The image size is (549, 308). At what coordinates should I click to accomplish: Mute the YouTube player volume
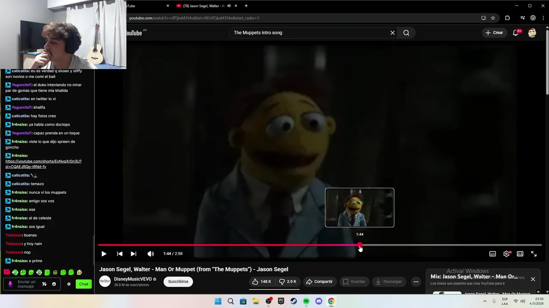[151, 254]
